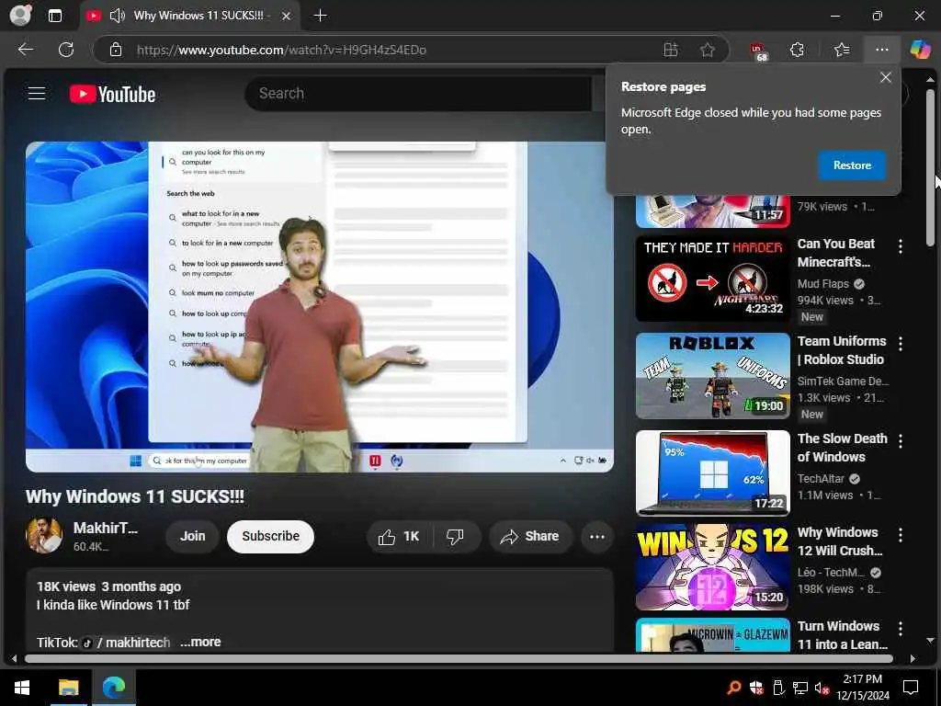Open the MakhirT... channel name link

click(106, 528)
